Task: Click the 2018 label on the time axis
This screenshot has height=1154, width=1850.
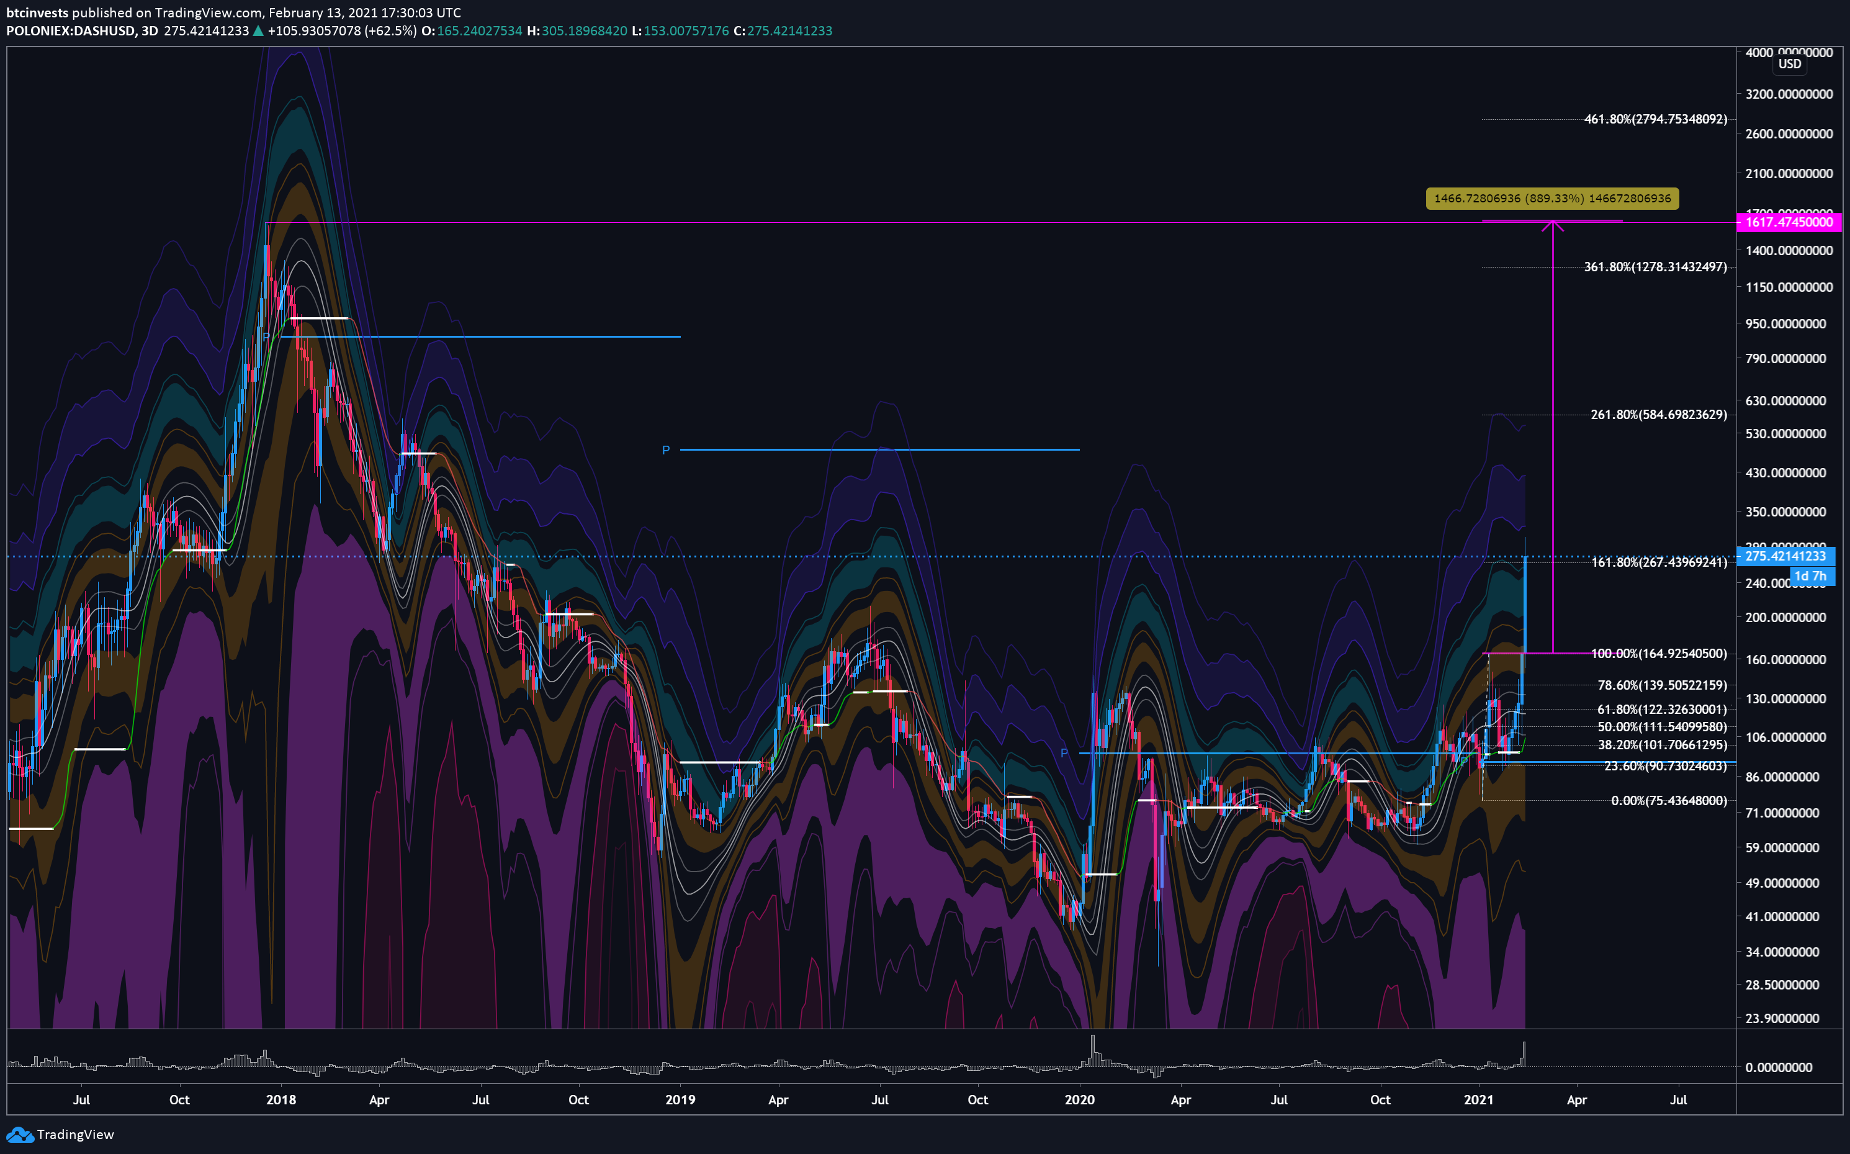Action: (x=281, y=1101)
